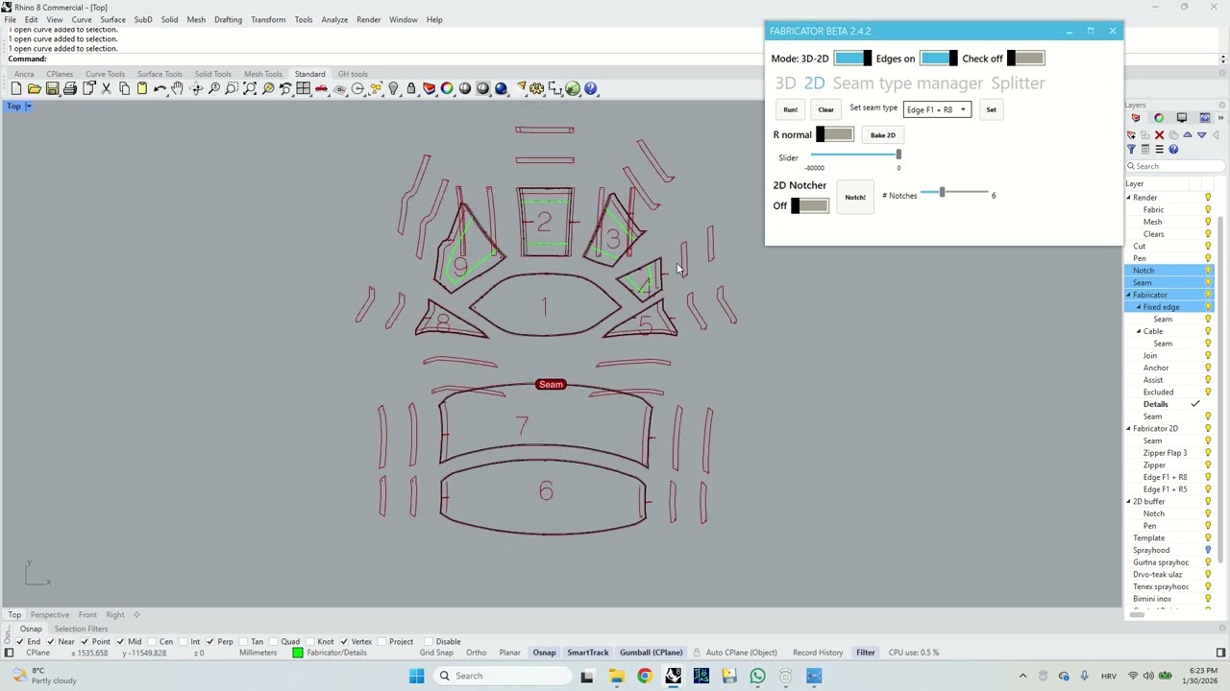Open Options with the gears icon
Screen dimensions: 1230x691
537,88
